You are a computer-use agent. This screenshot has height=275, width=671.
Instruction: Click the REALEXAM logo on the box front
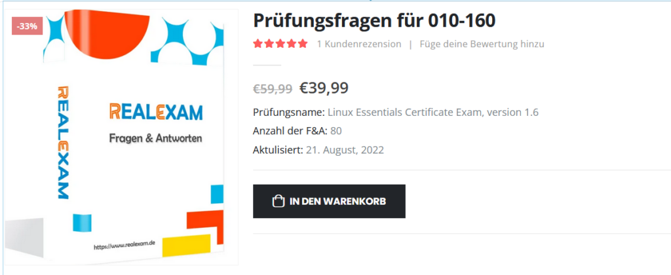(x=156, y=112)
